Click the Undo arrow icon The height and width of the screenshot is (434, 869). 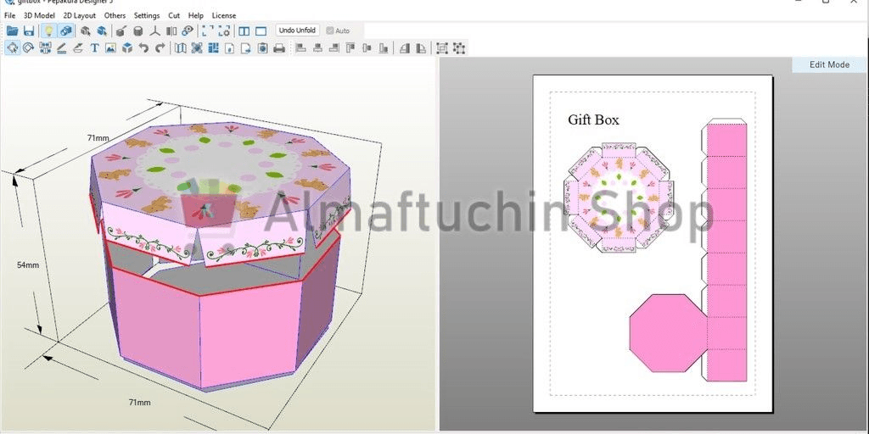click(x=143, y=48)
